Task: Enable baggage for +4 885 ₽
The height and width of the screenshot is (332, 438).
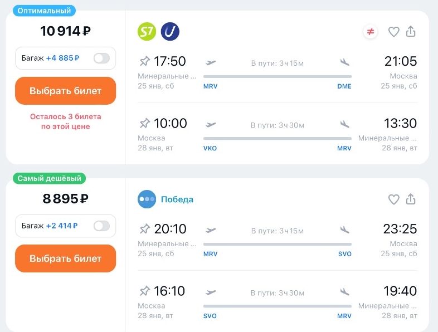Action: [x=101, y=58]
